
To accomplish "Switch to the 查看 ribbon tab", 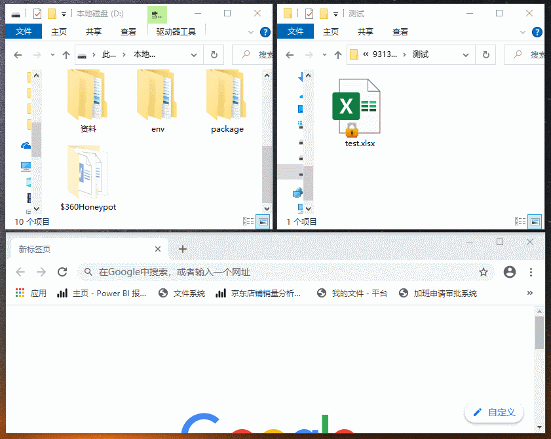I will point(128,31).
